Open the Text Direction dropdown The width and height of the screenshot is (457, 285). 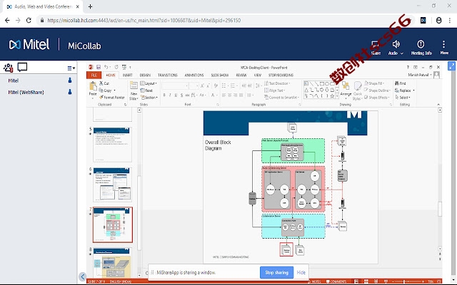coord(277,83)
